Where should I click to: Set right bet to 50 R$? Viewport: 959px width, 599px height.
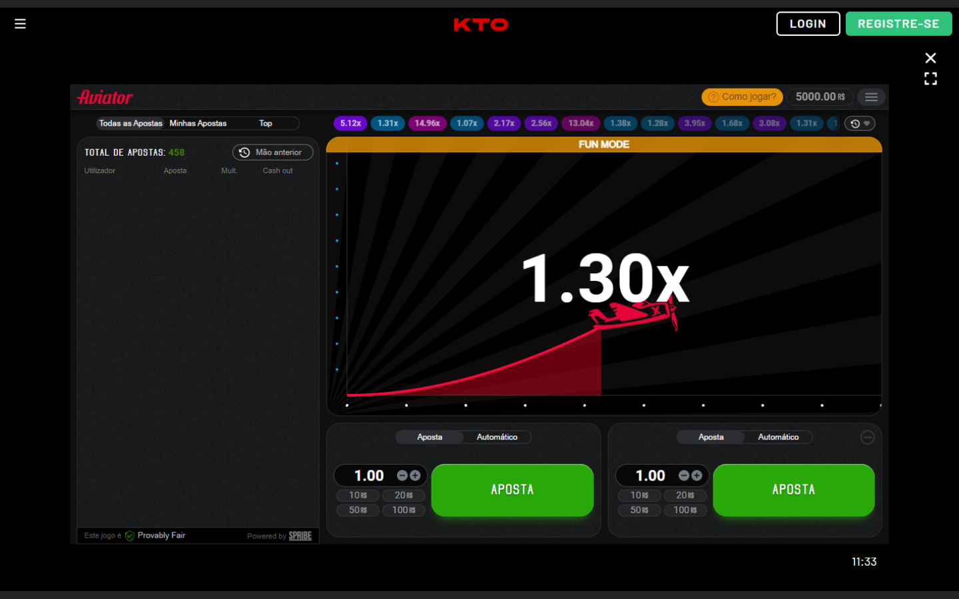tap(639, 510)
